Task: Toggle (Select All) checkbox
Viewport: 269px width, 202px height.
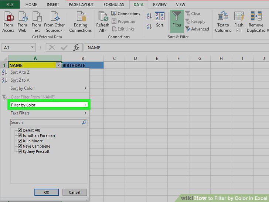Action: tap(20, 130)
